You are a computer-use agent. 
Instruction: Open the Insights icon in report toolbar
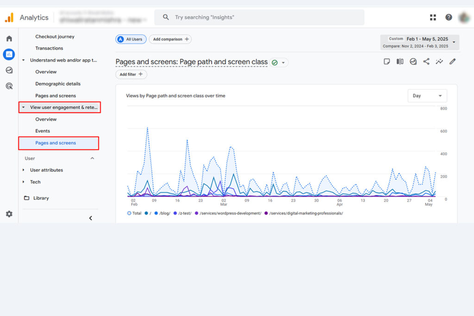[413, 62]
